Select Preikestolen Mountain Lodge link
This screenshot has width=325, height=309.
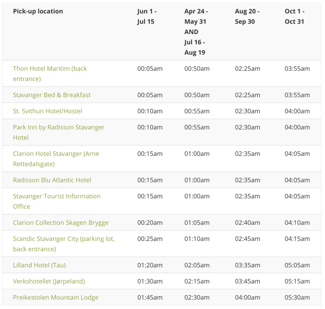pos(56,298)
